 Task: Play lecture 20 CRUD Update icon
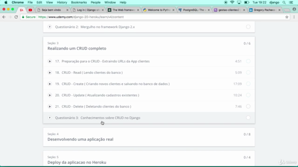click(50, 95)
